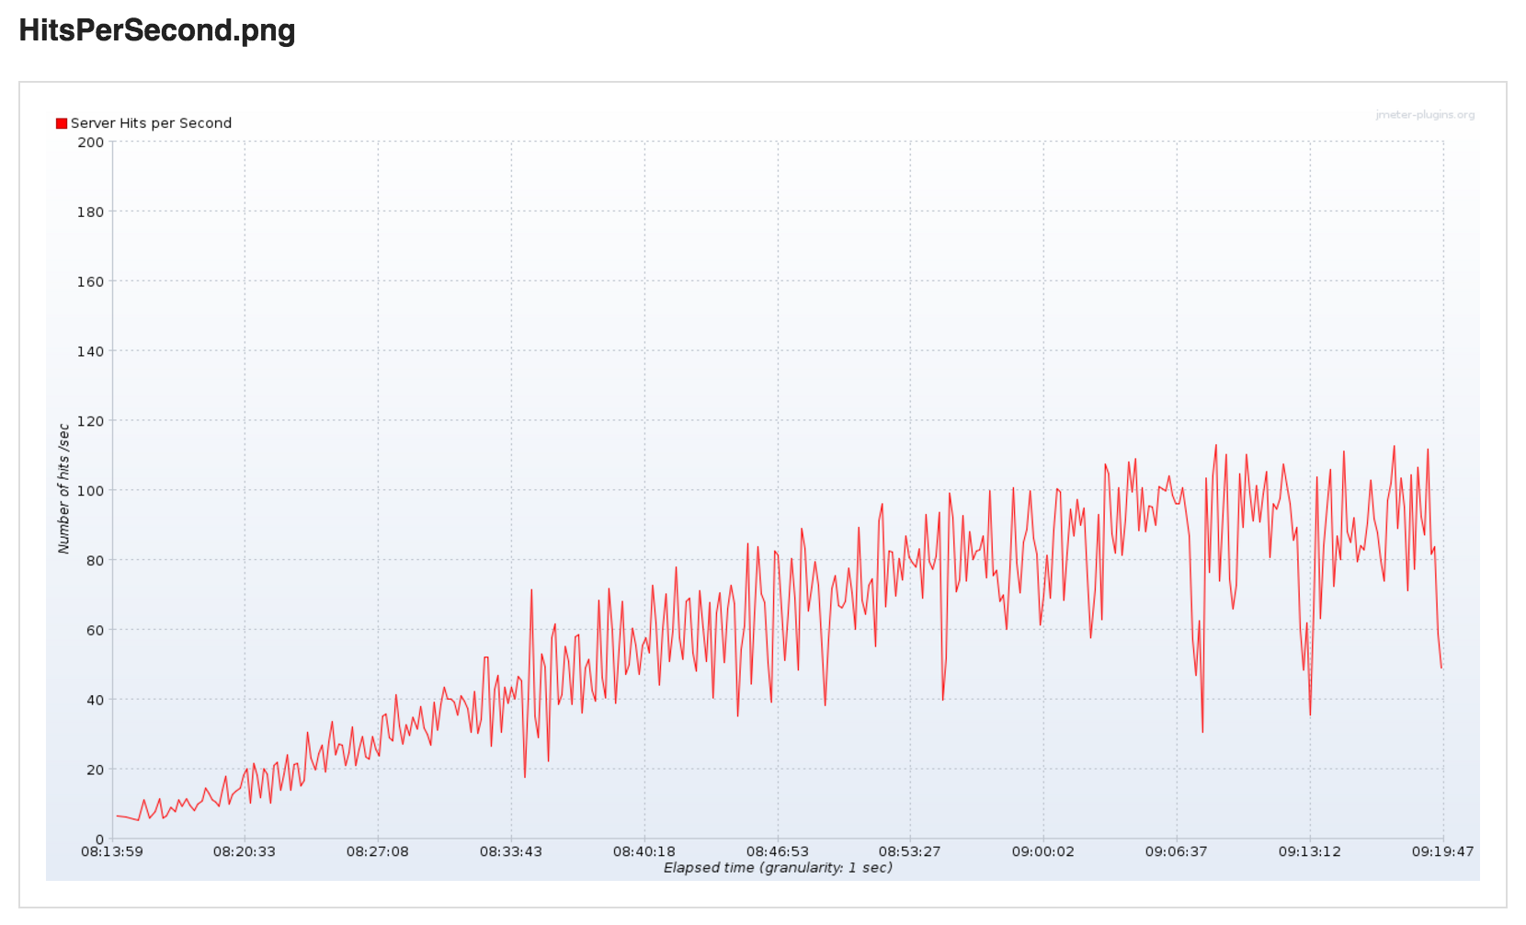This screenshot has height=925, width=1526.
Task: Click the 08:53:27 time label
Action: point(910,851)
